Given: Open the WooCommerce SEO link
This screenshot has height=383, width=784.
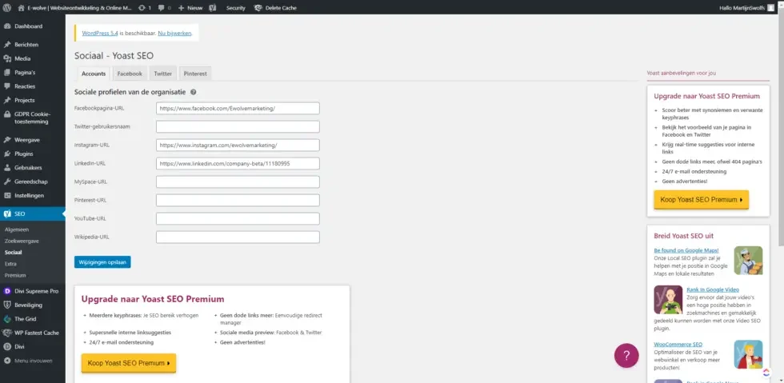Looking at the screenshot, I should tap(678, 344).
